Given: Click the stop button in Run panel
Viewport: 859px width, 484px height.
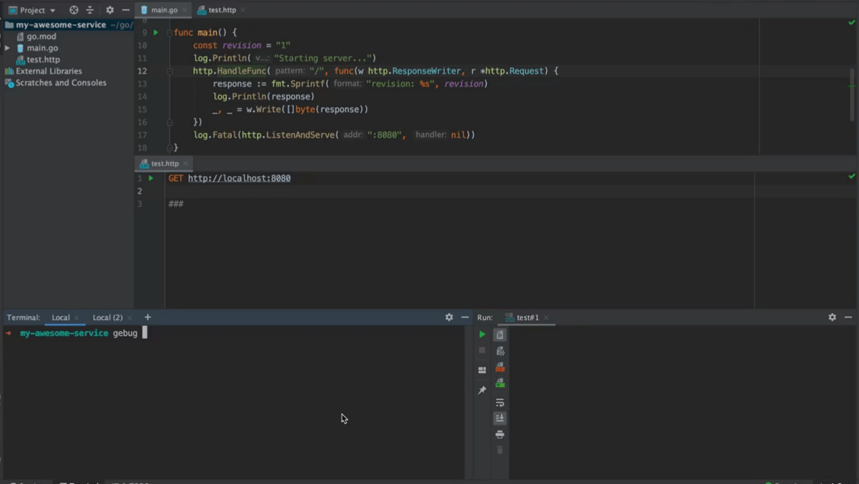Looking at the screenshot, I should tap(482, 350).
